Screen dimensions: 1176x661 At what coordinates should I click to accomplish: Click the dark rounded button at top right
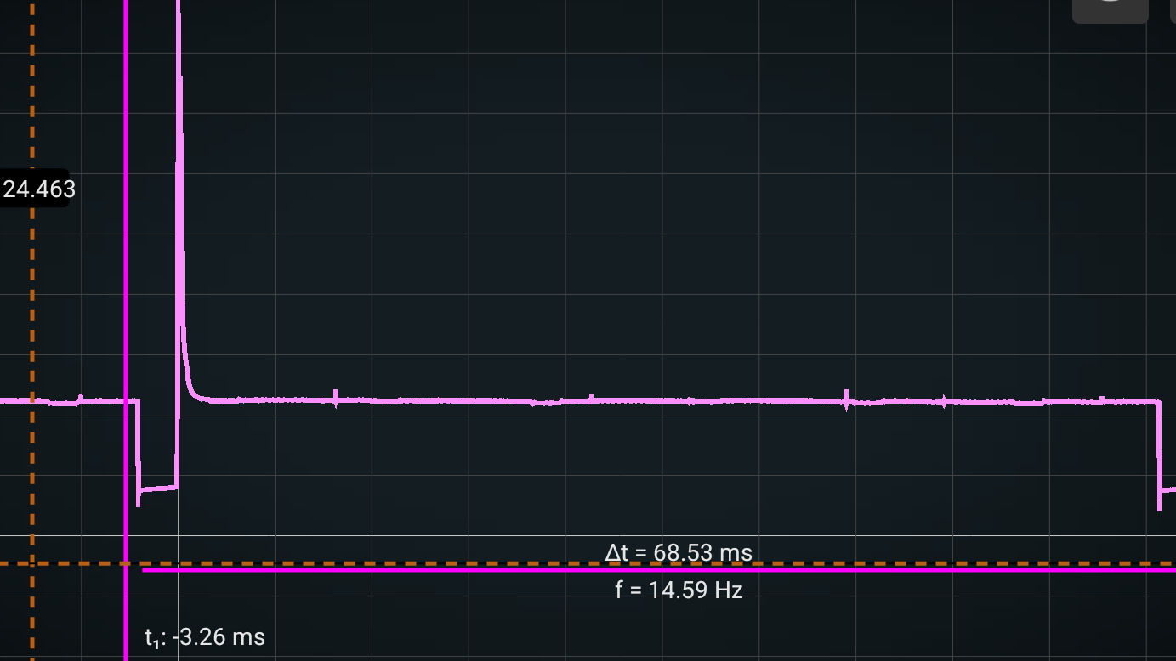pyautogui.click(x=1110, y=9)
